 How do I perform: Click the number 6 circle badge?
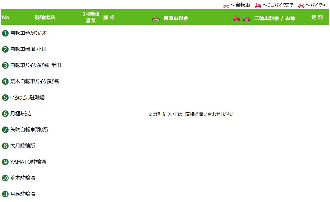point(5,114)
